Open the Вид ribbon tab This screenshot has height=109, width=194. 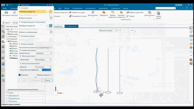(60, 8)
